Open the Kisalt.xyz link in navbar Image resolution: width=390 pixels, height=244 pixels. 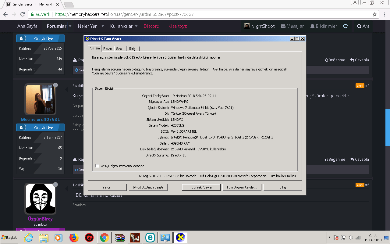pyautogui.click(x=178, y=26)
